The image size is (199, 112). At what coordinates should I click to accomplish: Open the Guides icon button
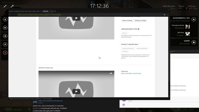[x=194, y=42]
